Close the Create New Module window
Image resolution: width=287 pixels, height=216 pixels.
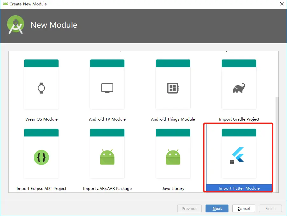[282, 4]
